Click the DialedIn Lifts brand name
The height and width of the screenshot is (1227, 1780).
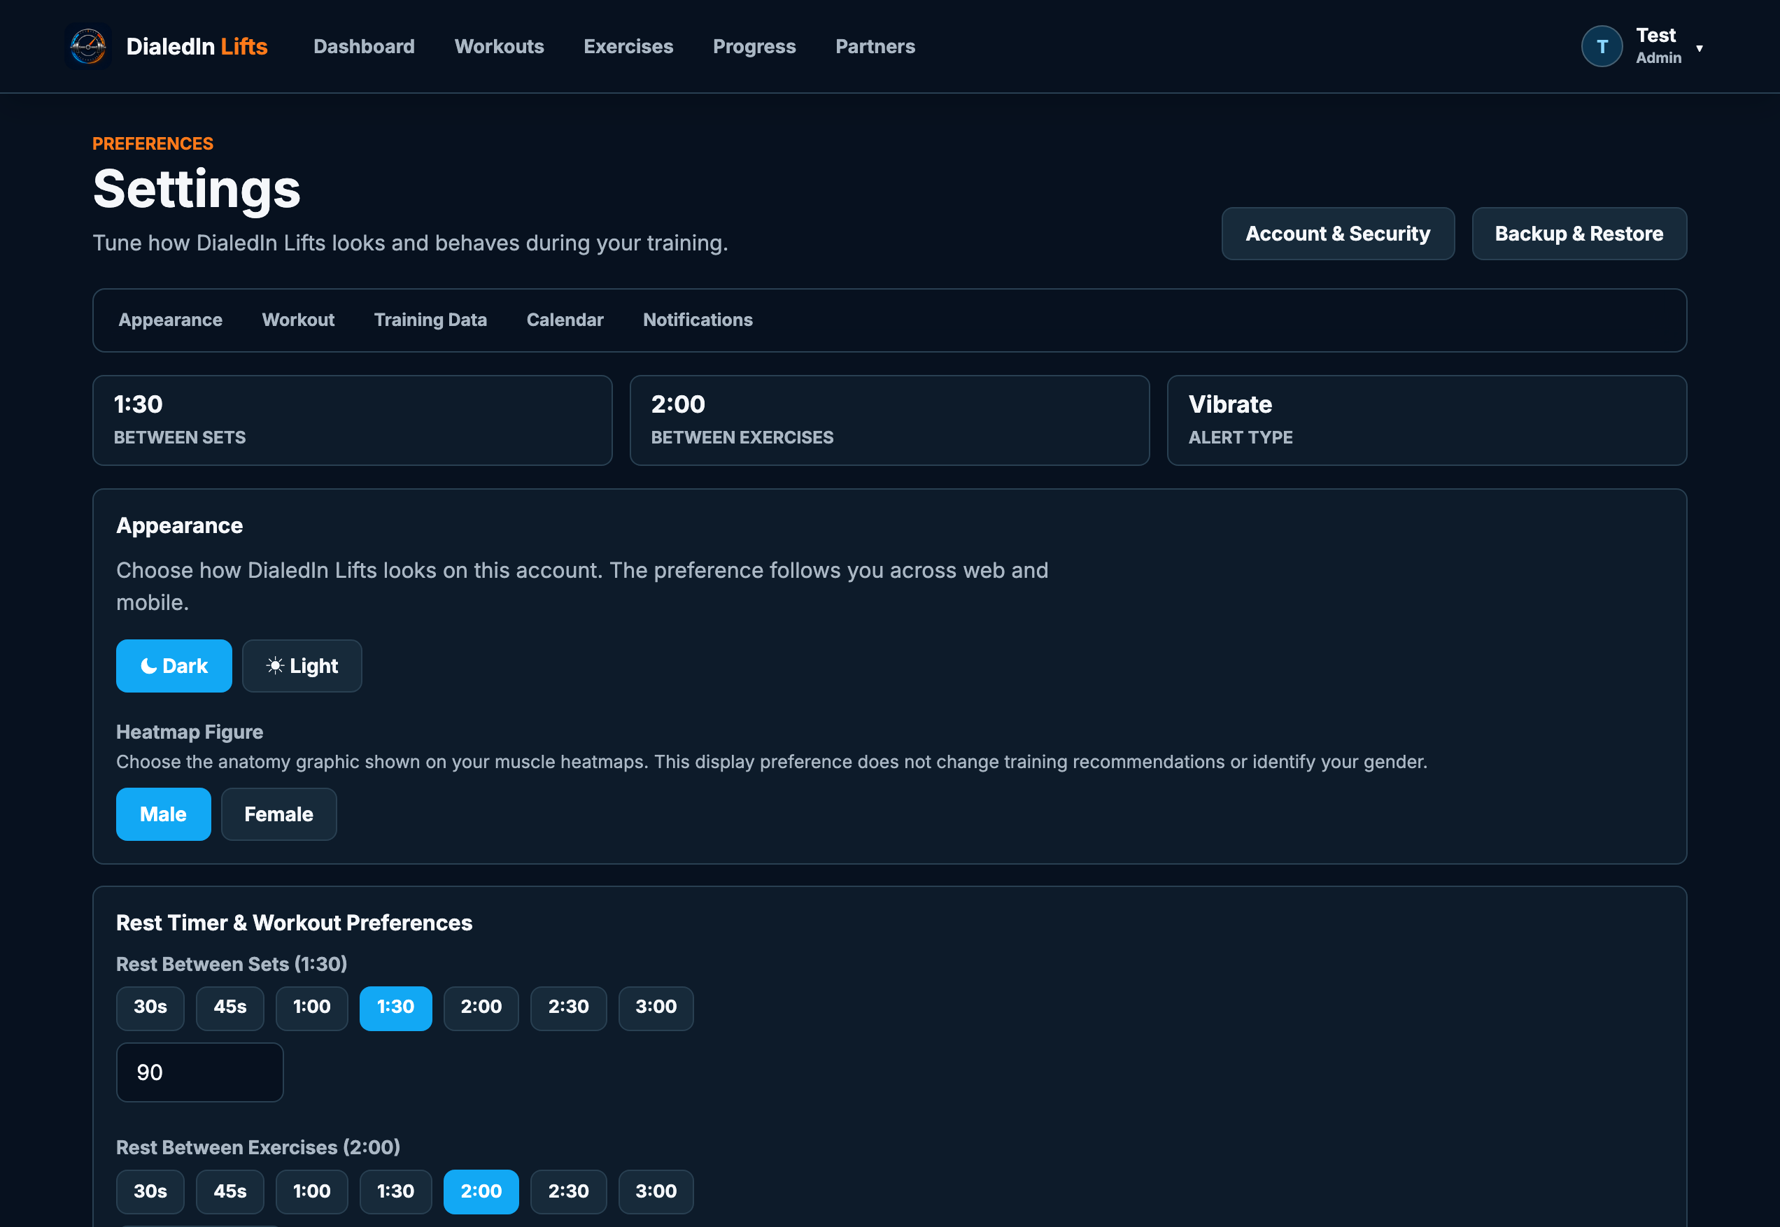(197, 46)
